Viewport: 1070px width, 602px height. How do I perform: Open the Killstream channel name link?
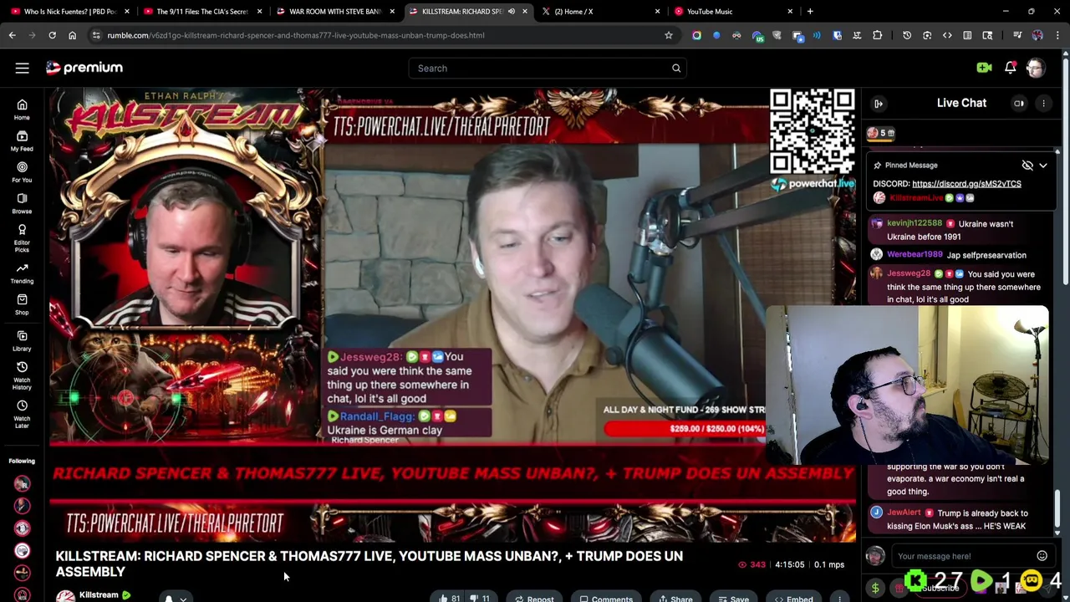(x=99, y=595)
